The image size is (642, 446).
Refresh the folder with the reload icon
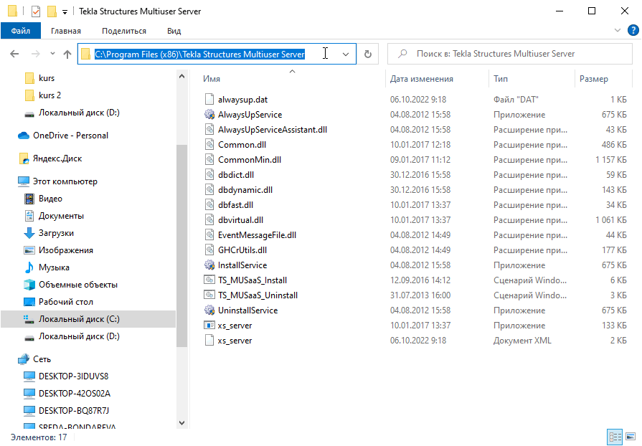pyautogui.click(x=368, y=54)
